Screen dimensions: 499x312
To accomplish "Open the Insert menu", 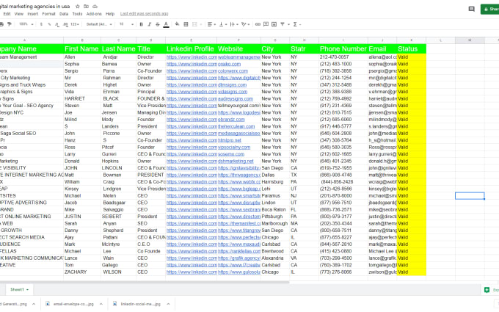I will tap(33, 14).
